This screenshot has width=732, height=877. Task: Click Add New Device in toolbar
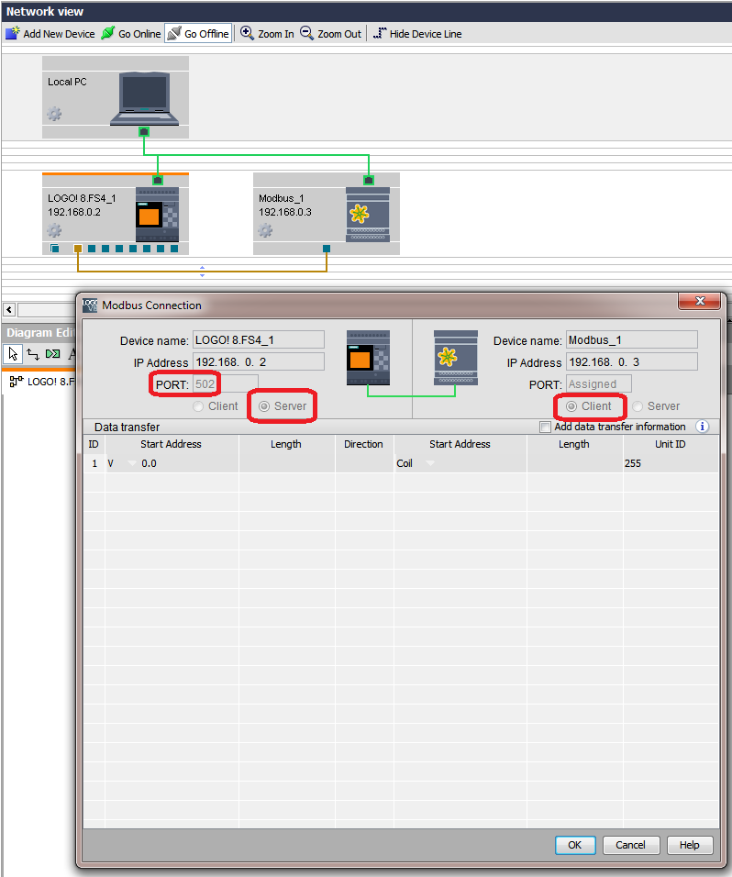coord(50,34)
